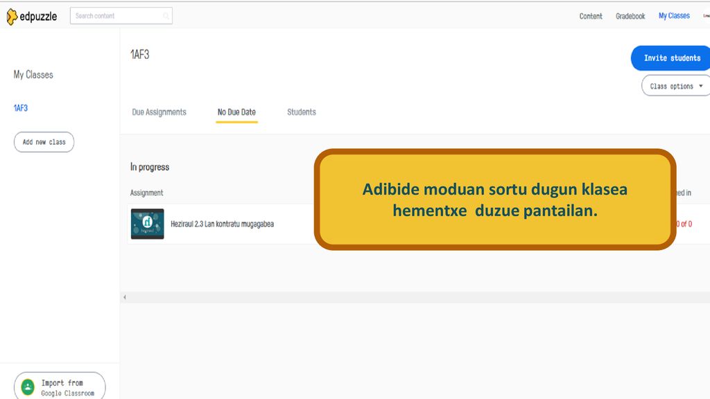Click the My Classes sidebar heading

(33, 75)
